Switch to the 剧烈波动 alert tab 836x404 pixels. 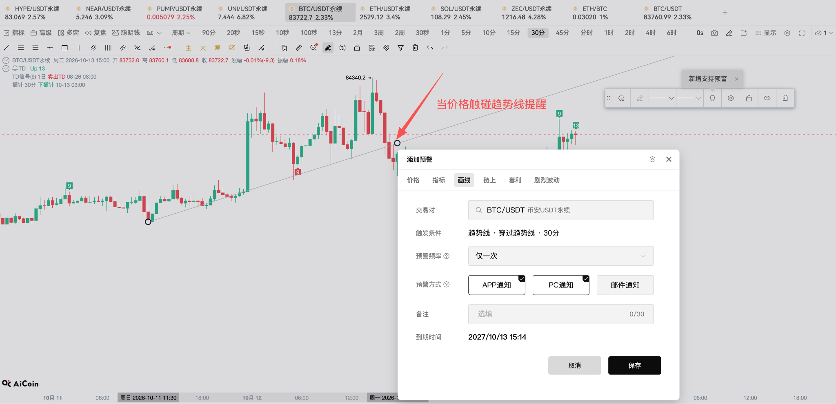point(547,180)
